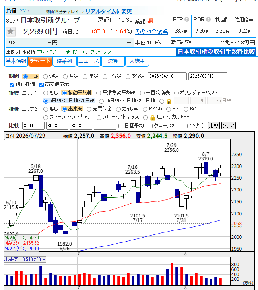Check the グロース250 comparison box

click(x=150, y=126)
